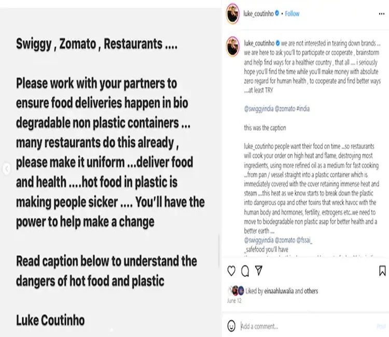
Task: Open the three-dot more options menu
Action: (x=382, y=14)
